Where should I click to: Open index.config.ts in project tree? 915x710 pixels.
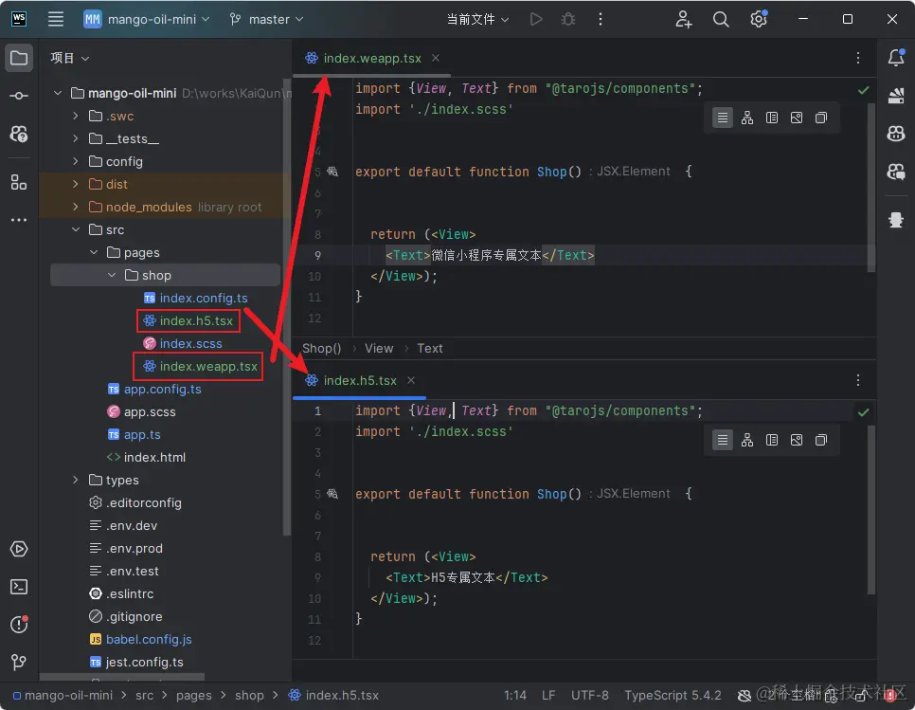click(203, 298)
